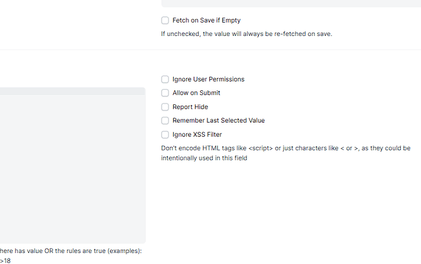The width and height of the screenshot is (421, 264).
Task: Enable the Fetch on Save if Empty checkbox
Action: click(x=165, y=20)
